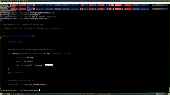
Task: Click the 'random' directory name
Action: point(42,17)
